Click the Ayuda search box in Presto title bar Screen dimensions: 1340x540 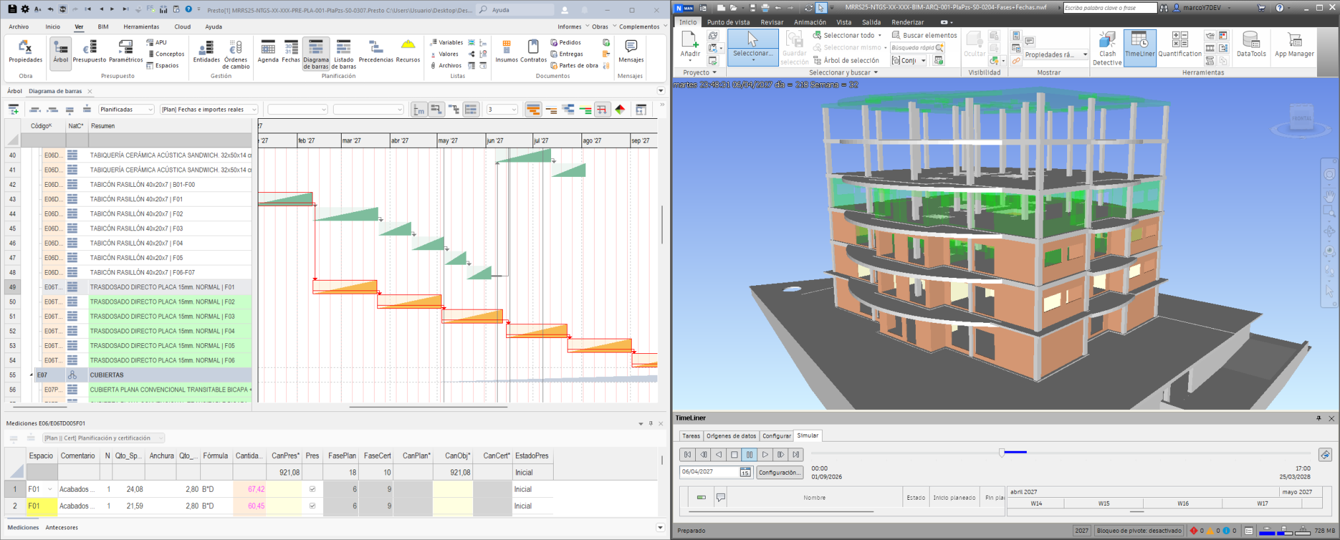tap(516, 10)
